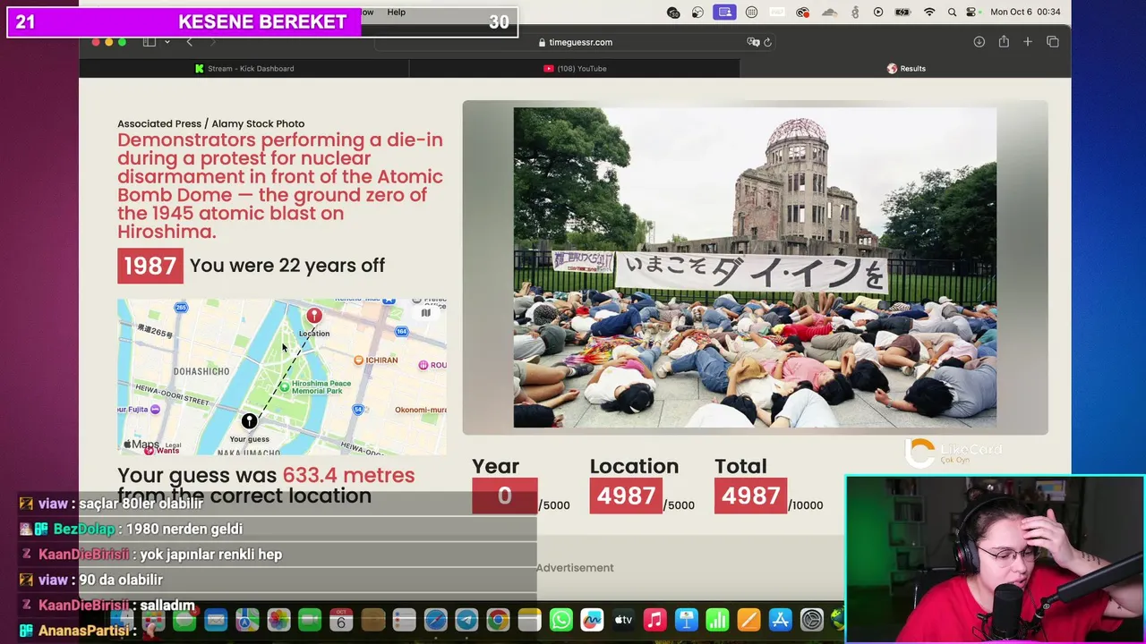
Task: Open Safari from the Dock
Action: (x=435, y=619)
